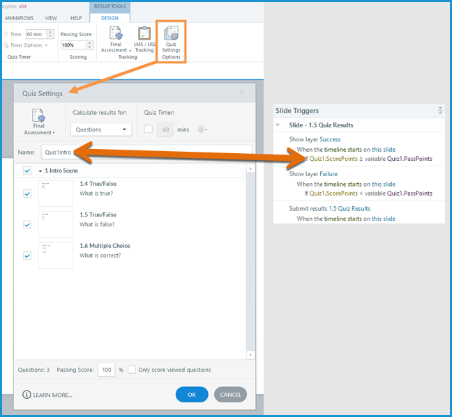Toggle Only score viewed questions checkbox
The height and width of the screenshot is (417, 452).
(x=132, y=370)
